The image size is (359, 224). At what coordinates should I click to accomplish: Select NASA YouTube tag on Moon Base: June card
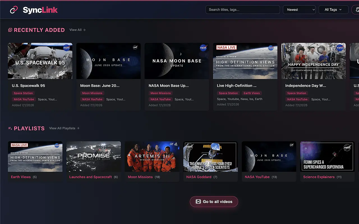click(x=92, y=99)
